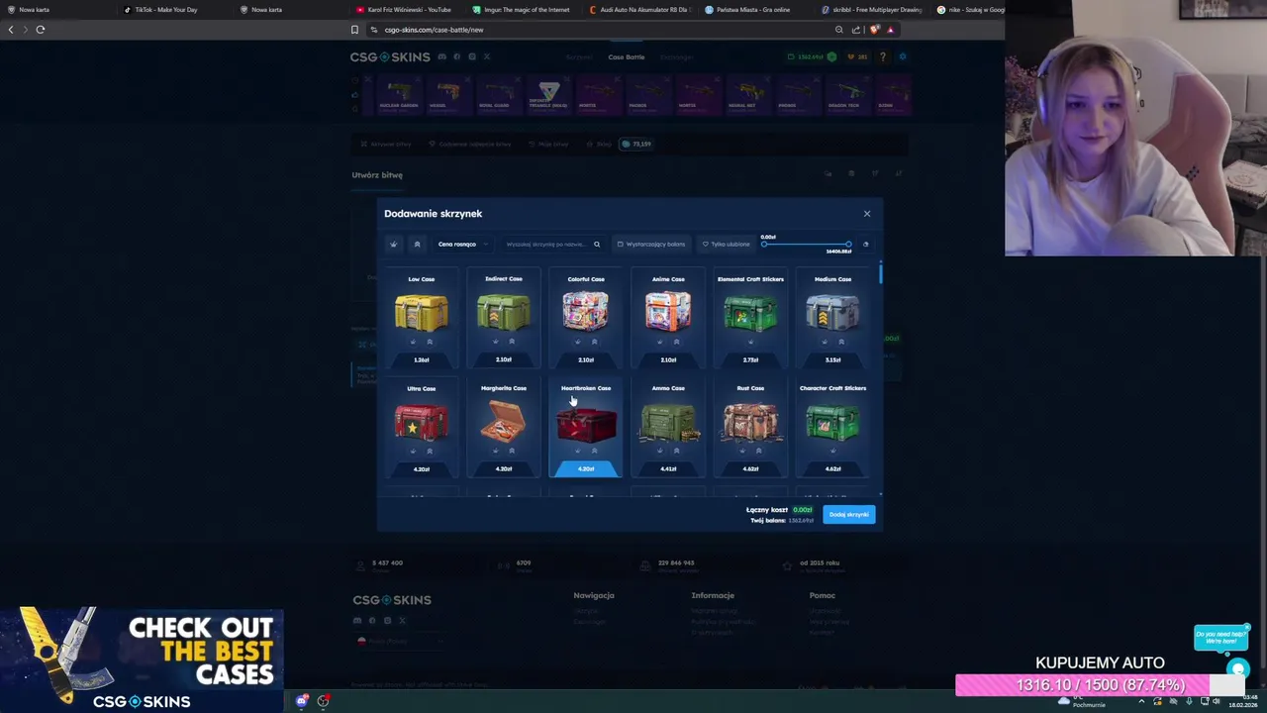The height and width of the screenshot is (713, 1267).
Task: Close the Dodawanie skrzynek dialog
Action: pyautogui.click(x=867, y=213)
